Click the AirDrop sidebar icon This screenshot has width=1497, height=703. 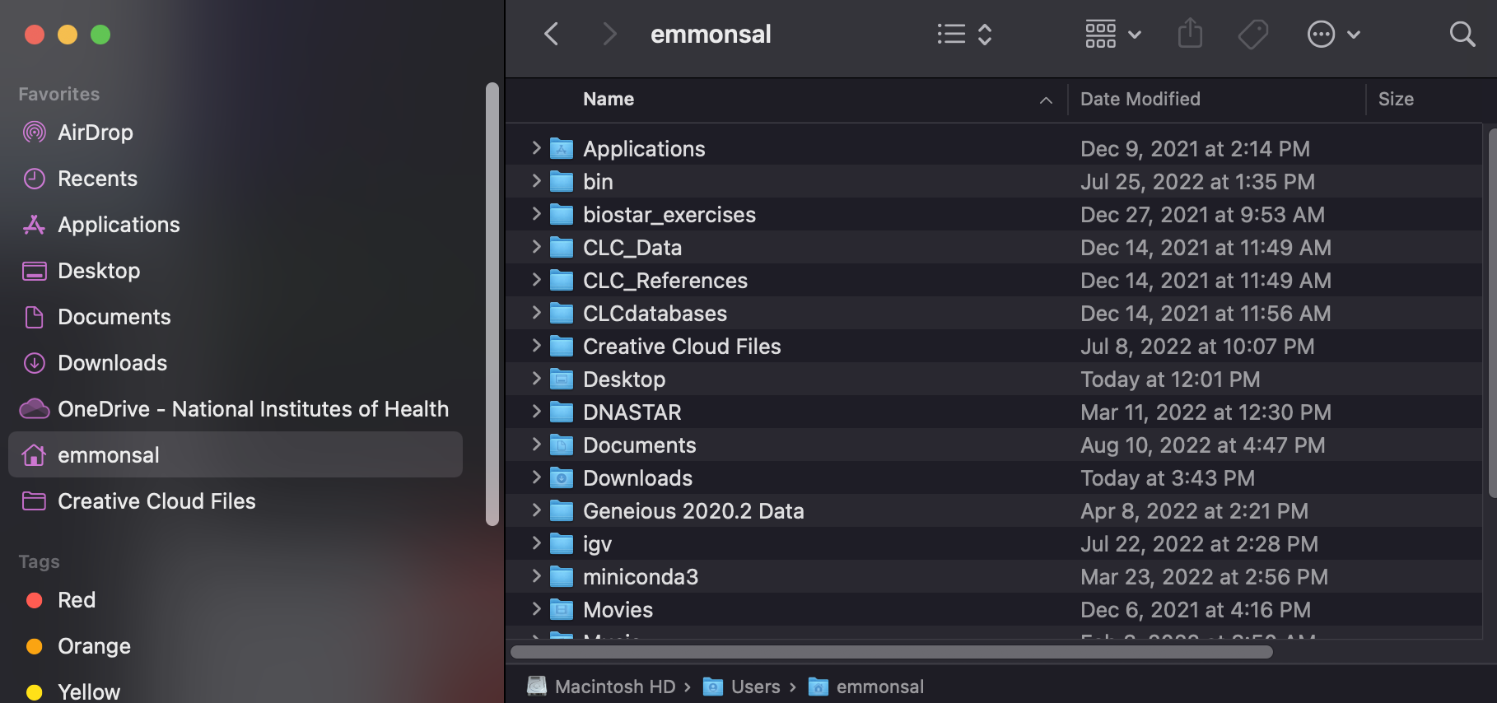[x=34, y=133]
